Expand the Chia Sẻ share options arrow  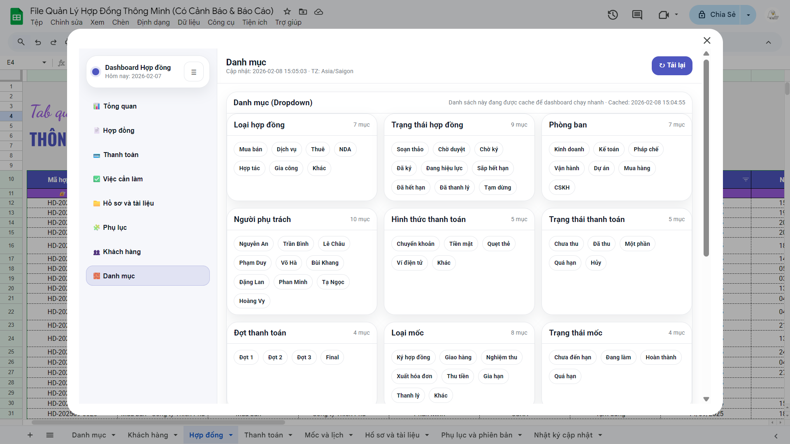coord(748,15)
